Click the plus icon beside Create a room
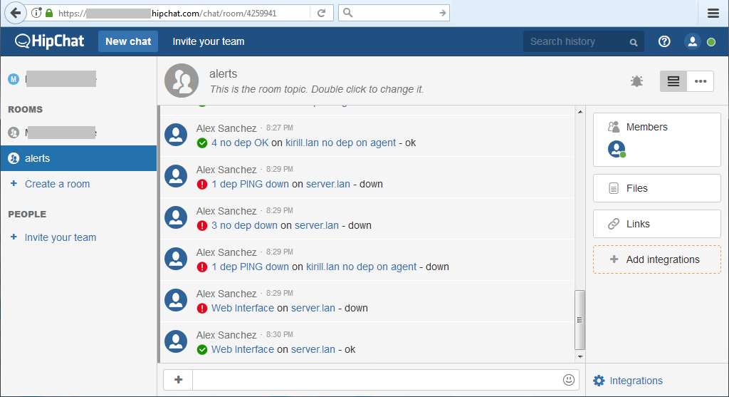The width and height of the screenshot is (729, 397). 14,184
